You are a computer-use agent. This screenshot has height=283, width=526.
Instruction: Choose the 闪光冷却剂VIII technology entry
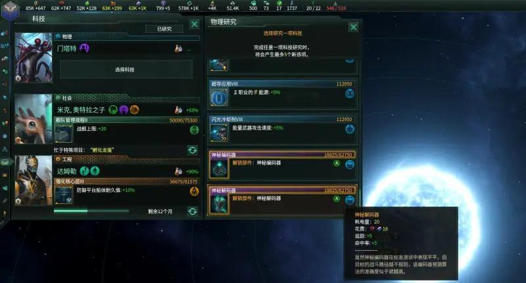pos(283,130)
